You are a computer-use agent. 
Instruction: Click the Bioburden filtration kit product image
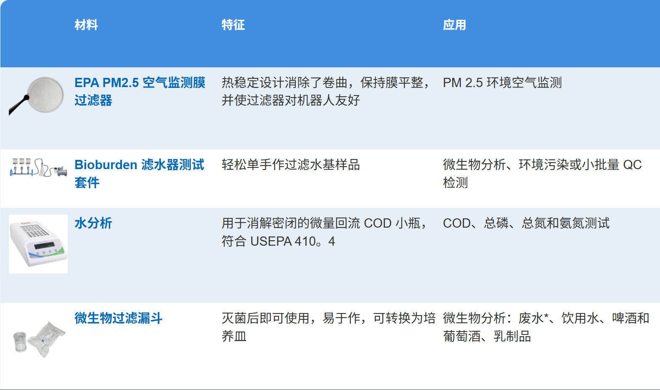pyautogui.click(x=38, y=168)
